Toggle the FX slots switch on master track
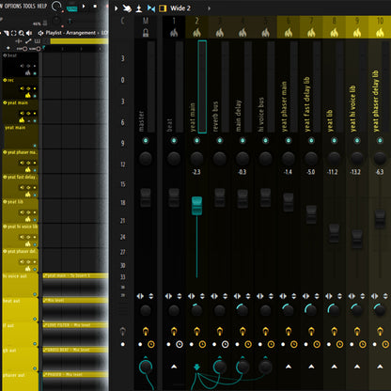The image size is (391, 391). 146,331
